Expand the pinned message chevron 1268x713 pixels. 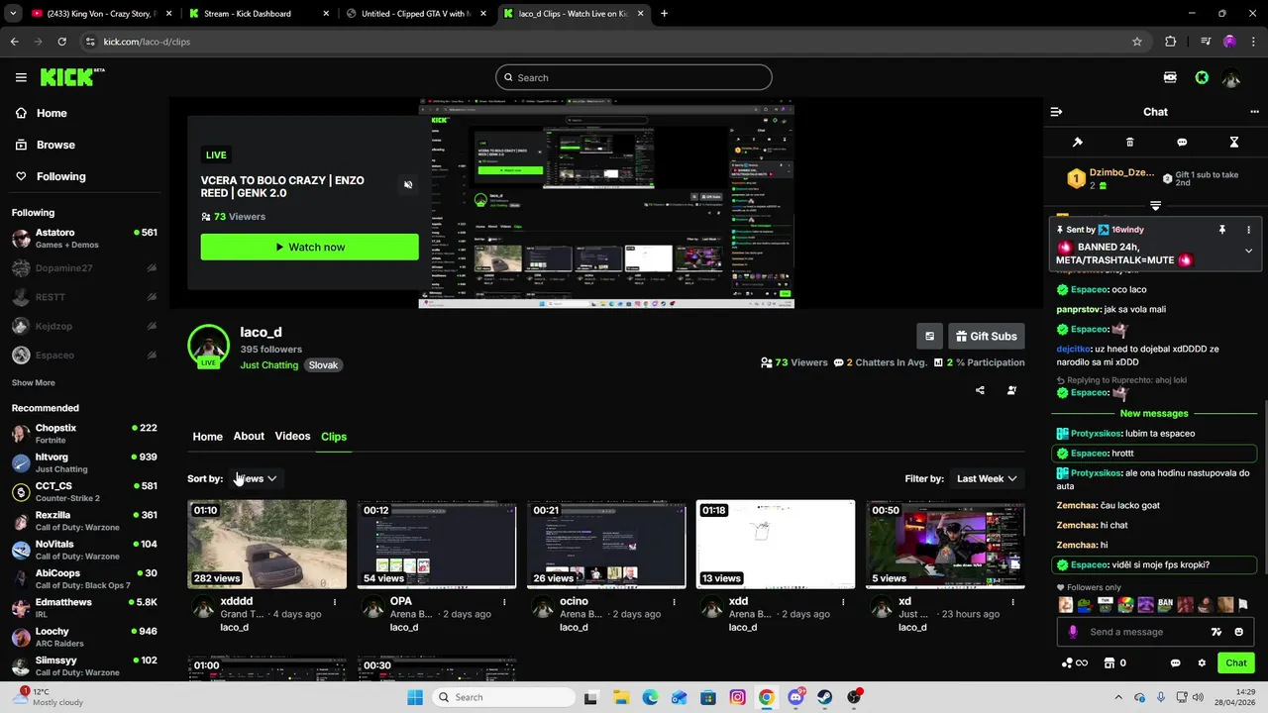(1248, 251)
